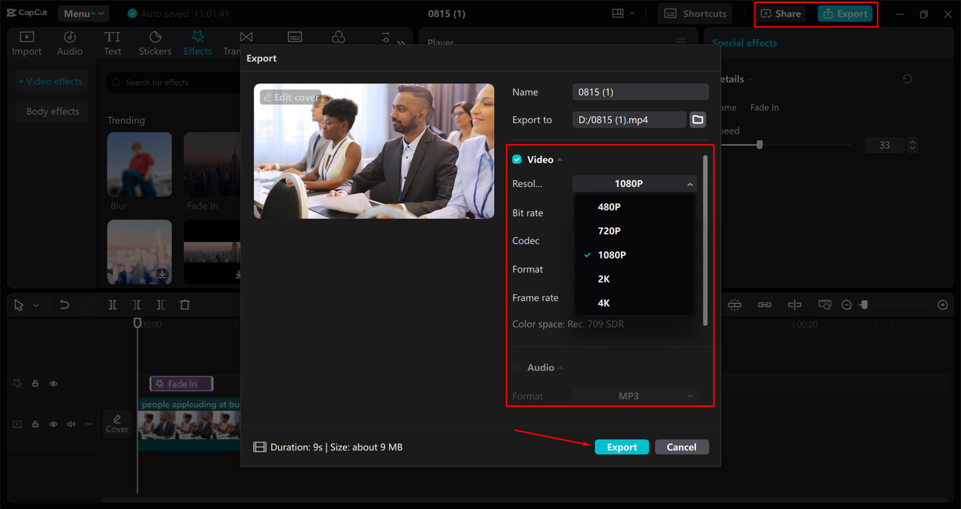961x509 pixels.
Task: Click the Delete right trim icon
Action: (161, 305)
